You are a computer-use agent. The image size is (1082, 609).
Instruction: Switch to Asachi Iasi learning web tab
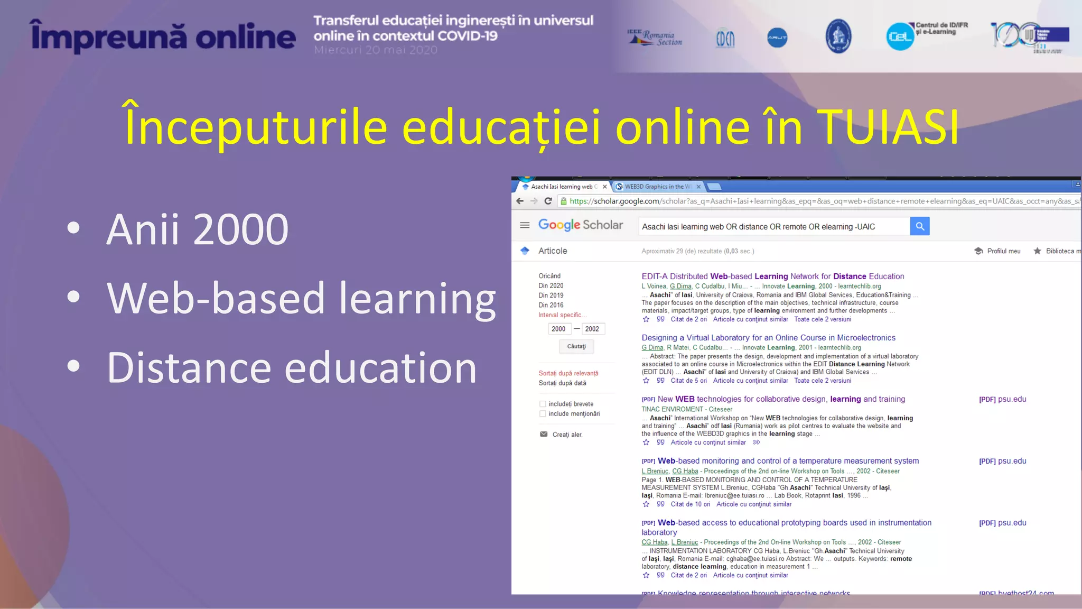click(x=563, y=187)
